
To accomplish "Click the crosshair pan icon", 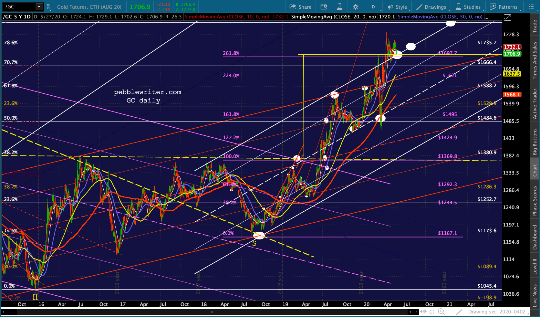I will (x=432, y=312).
